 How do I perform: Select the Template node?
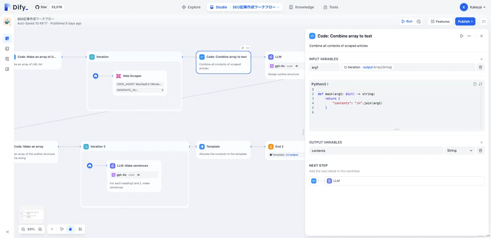pyautogui.click(x=224, y=150)
